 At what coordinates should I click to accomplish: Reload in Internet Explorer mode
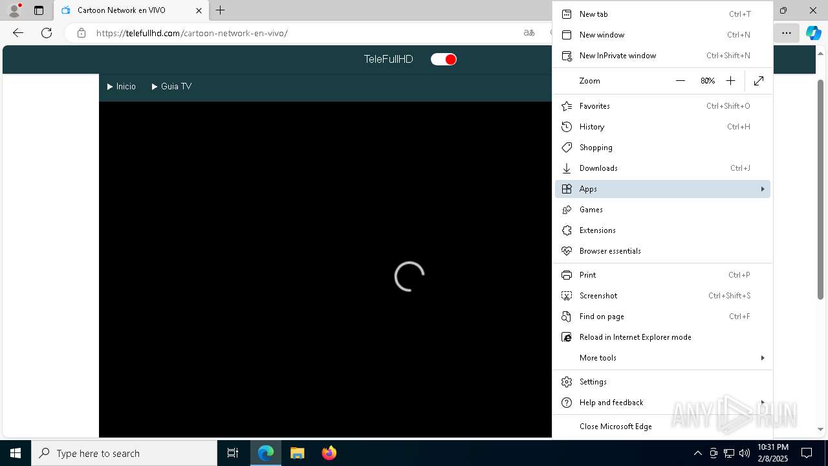coord(662,337)
